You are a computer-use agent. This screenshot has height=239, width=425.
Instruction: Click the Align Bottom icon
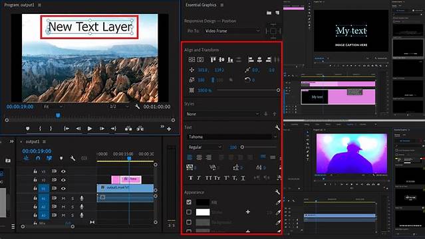pyautogui.click(x=230, y=60)
